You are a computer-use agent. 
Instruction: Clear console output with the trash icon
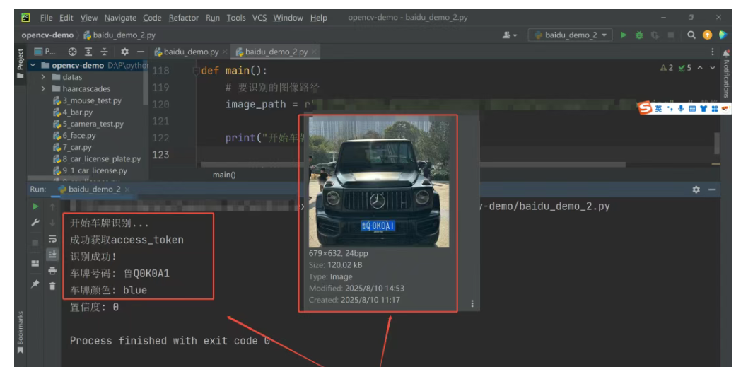click(52, 286)
